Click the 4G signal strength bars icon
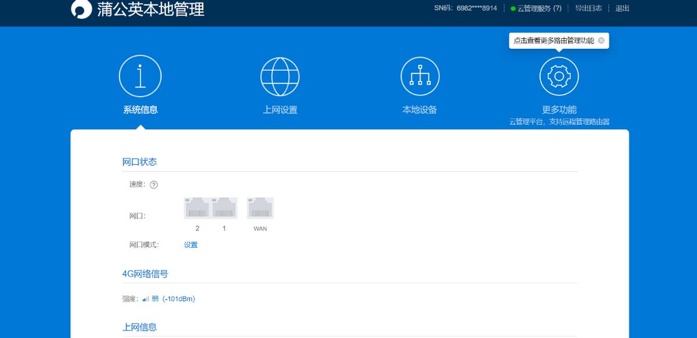The width and height of the screenshot is (697, 338). [x=146, y=299]
